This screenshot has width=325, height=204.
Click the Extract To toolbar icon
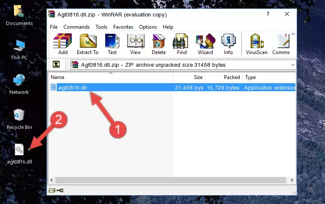87,44
